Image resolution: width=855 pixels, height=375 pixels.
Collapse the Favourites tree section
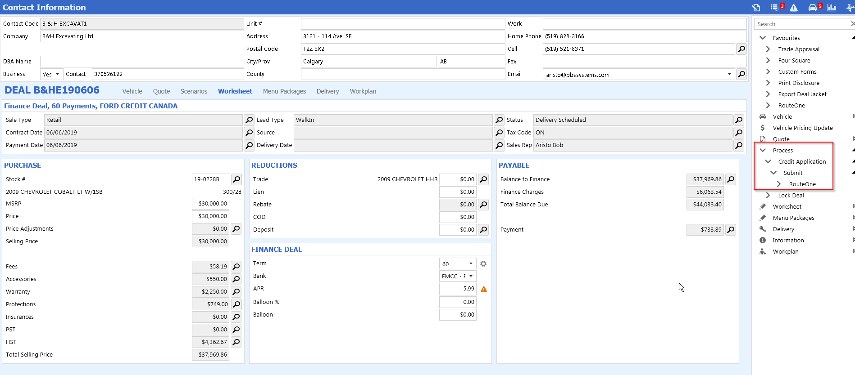click(763, 38)
